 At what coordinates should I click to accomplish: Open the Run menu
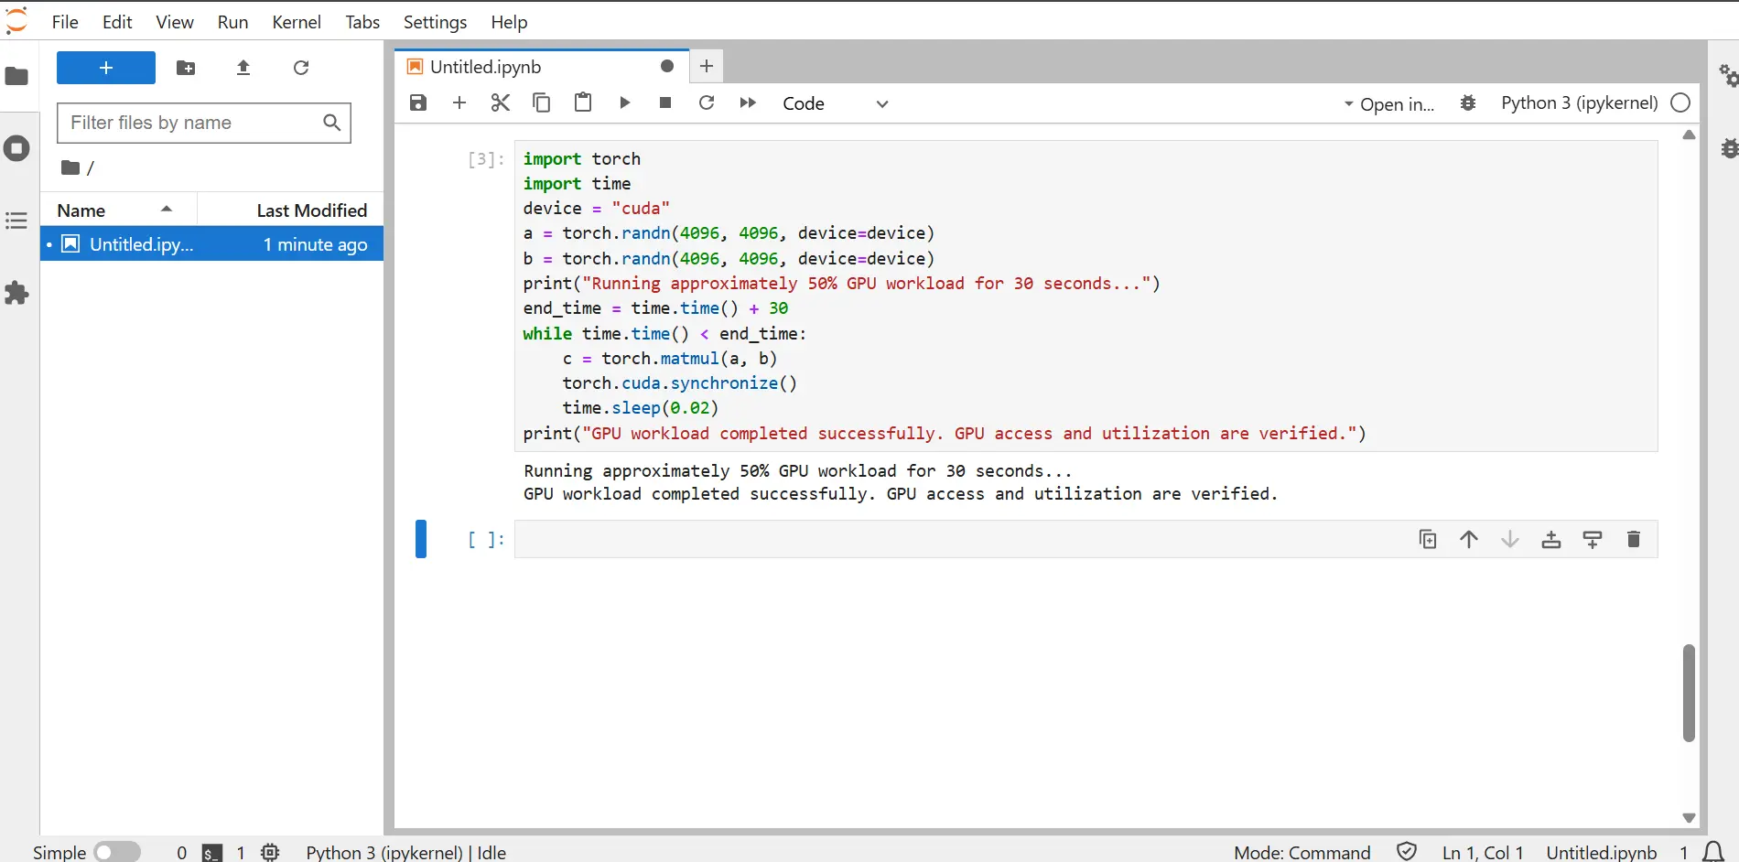(x=232, y=22)
